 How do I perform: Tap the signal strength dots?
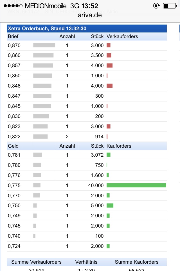(x=13, y=6)
